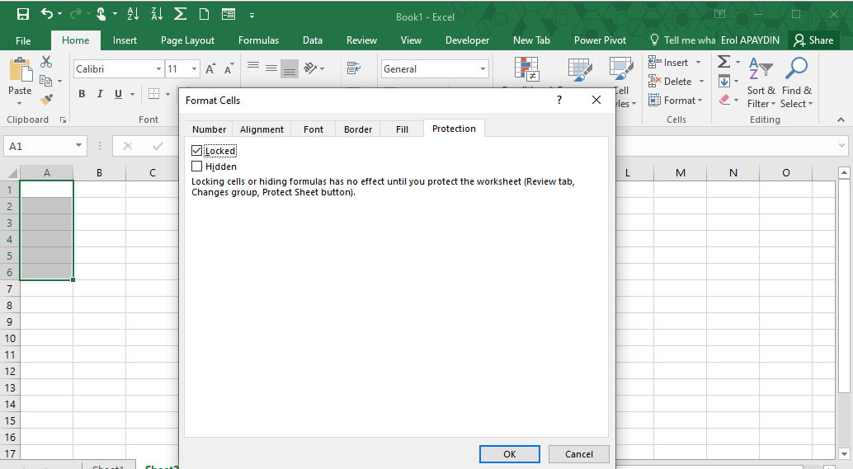This screenshot has height=469, width=853.
Task: Click the Sort & Filter icon
Action: pos(761,69)
